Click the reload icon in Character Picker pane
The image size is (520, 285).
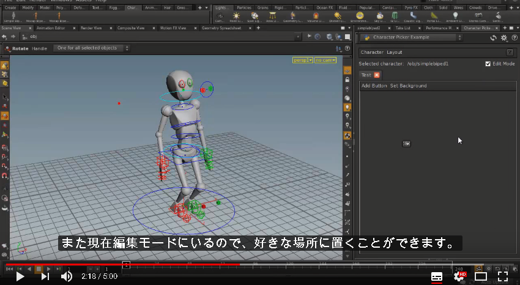[x=494, y=38]
